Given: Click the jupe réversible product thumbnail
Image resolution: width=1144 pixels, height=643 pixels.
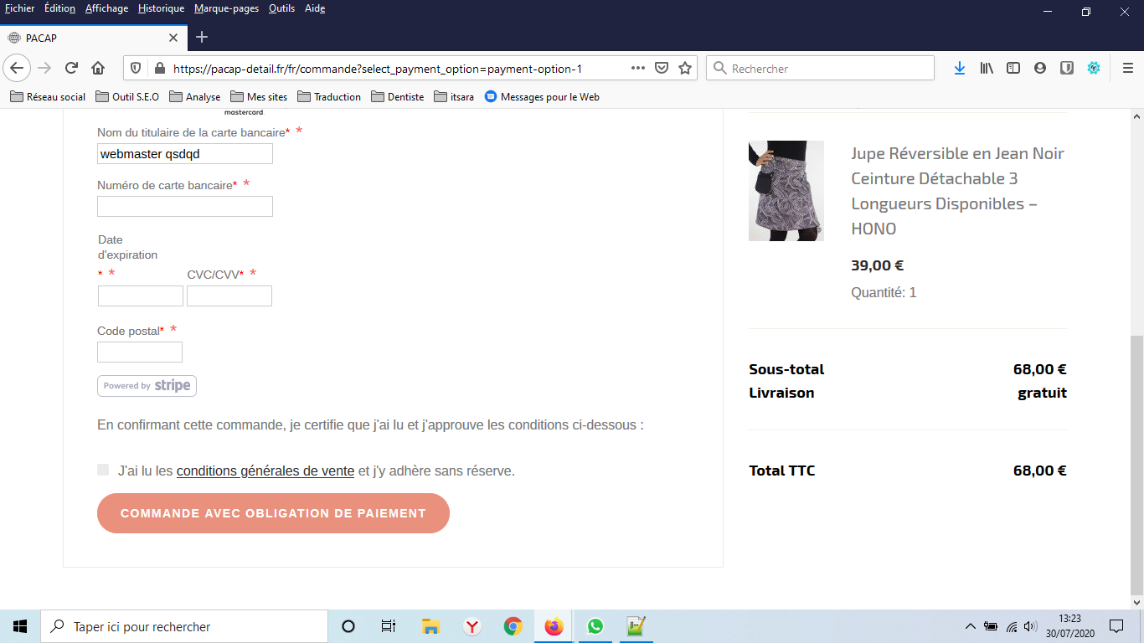Looking at the screenshot, I should click(x=786, y=191).
